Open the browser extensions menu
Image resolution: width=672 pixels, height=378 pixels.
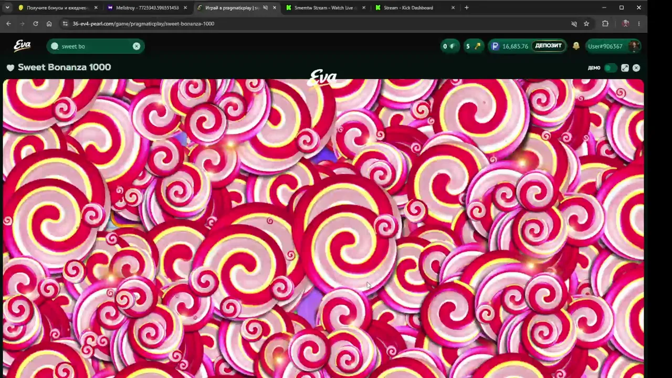(x=605, y=24)
